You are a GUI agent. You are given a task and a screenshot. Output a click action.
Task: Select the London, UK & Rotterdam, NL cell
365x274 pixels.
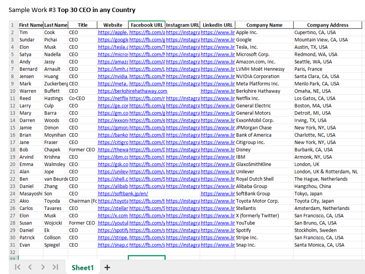click(327, 171)
